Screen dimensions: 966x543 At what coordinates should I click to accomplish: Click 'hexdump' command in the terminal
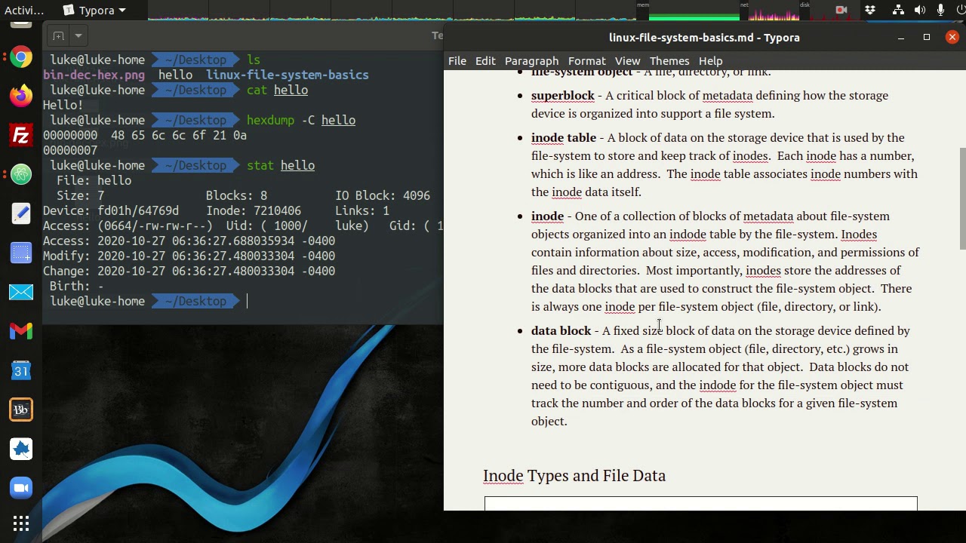[270, 120]
